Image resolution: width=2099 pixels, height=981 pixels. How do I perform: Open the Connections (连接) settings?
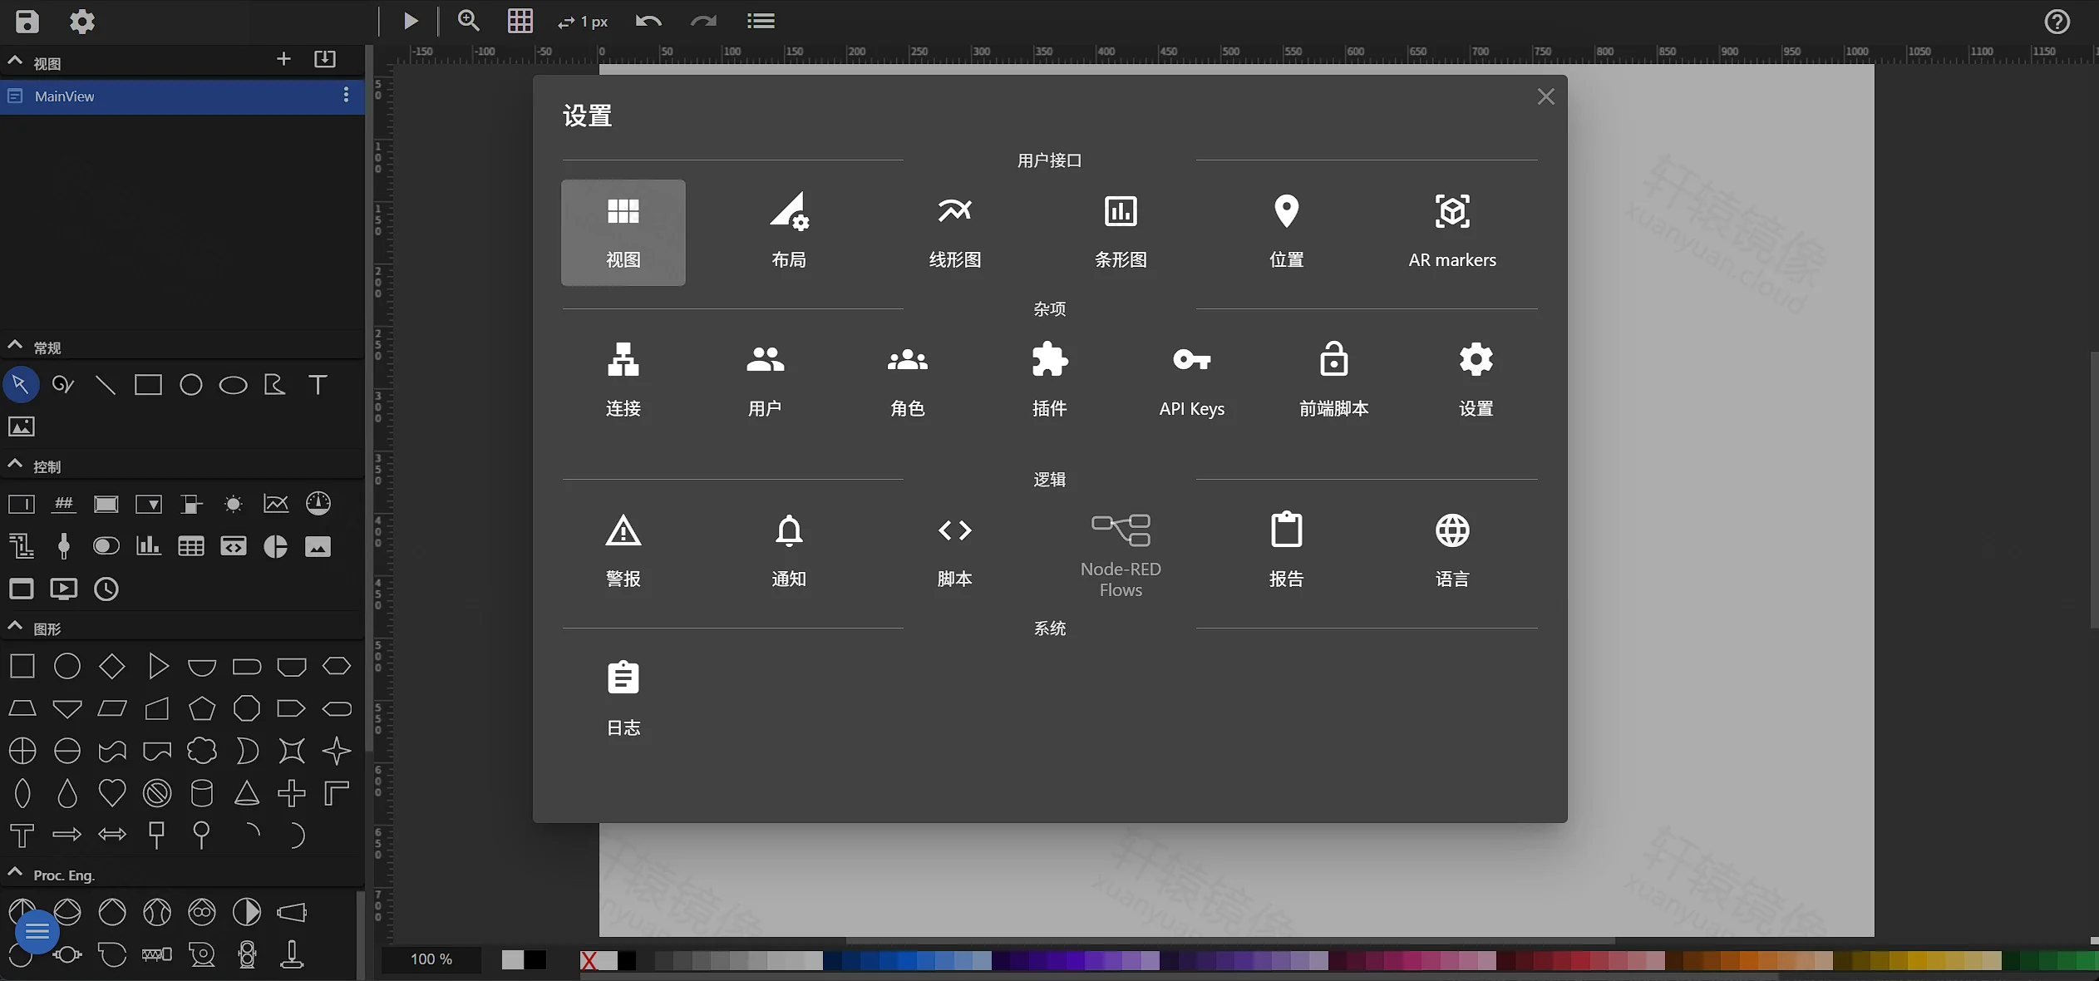pos(623,381)
